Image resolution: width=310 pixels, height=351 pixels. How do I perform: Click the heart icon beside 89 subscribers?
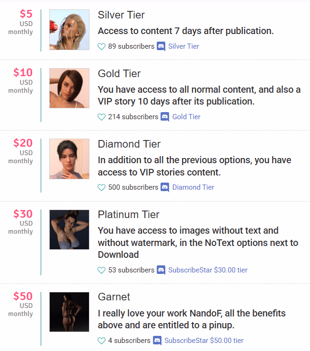[x=101, y=46]
